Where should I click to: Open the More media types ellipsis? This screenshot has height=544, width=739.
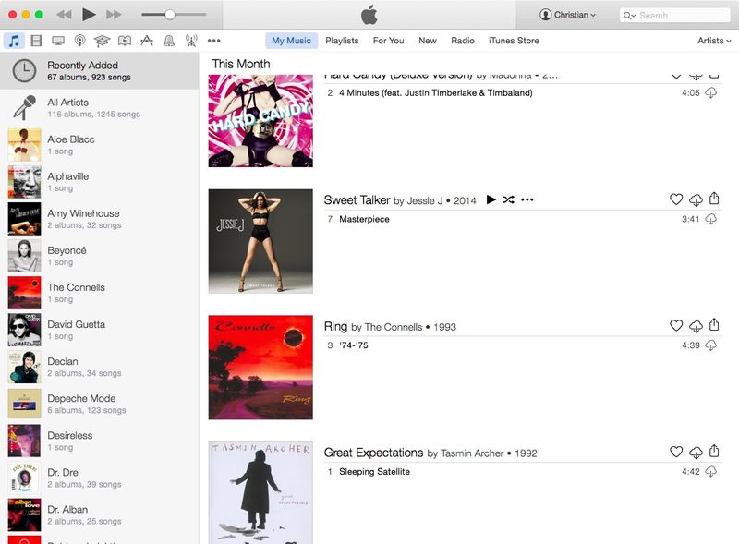214,41
